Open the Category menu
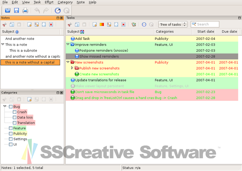242x171 pixels. [65, 2]
